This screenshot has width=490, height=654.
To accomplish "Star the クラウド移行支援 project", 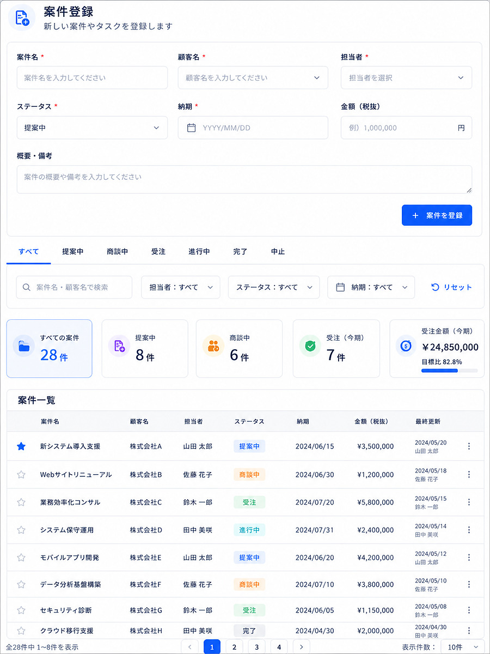I will click(21, 631).
